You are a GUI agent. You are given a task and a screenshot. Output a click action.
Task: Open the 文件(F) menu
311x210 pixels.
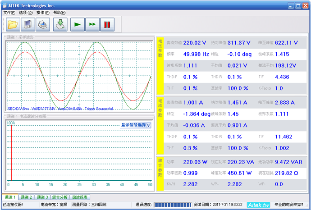coord(9,13)
